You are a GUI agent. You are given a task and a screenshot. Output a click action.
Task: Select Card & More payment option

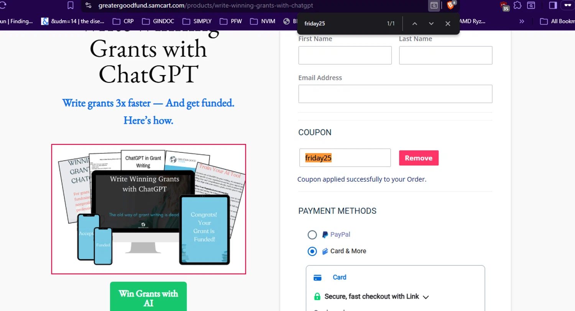(312, 251)
